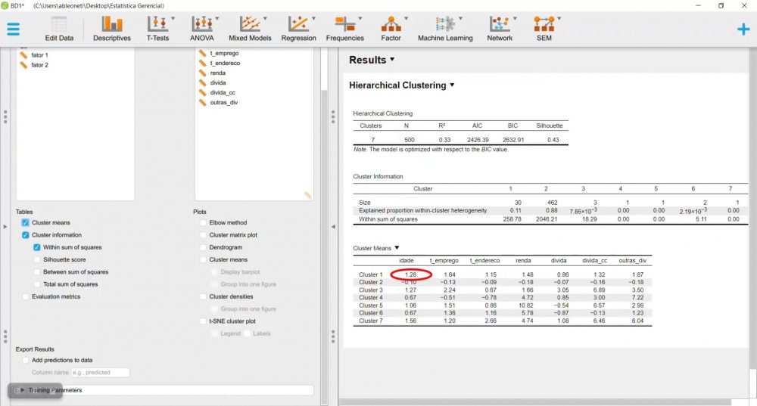
Task: Click the t_endereco scale icon
Action: (202, 63)
